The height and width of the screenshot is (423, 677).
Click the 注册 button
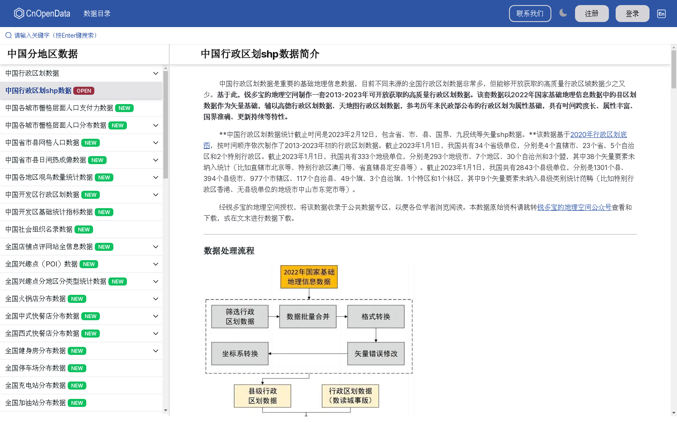[592, 13]
